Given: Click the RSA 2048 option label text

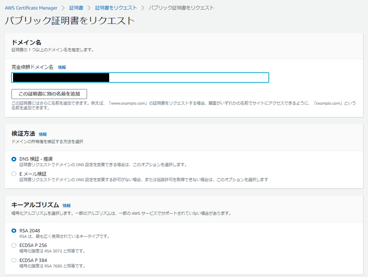Looking at the screenshot, I should 30,230.
